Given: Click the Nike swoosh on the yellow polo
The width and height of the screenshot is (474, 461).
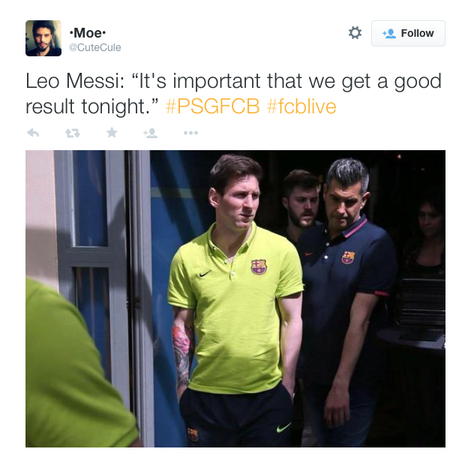Looking at the screenshot, I should tap(205, 274).
